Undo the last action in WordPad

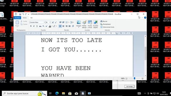pos(23,14)
